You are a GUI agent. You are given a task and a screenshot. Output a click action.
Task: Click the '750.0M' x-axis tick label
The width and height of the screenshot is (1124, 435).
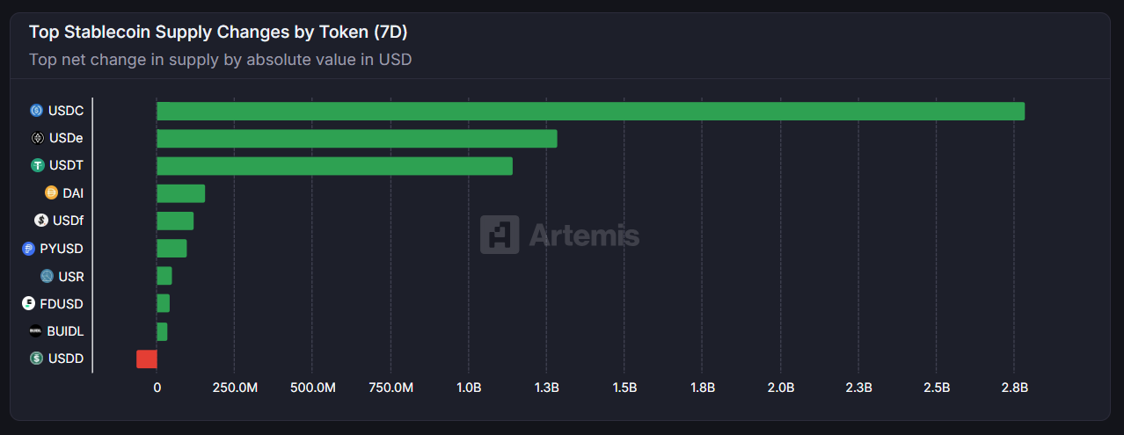pos(390,388)
